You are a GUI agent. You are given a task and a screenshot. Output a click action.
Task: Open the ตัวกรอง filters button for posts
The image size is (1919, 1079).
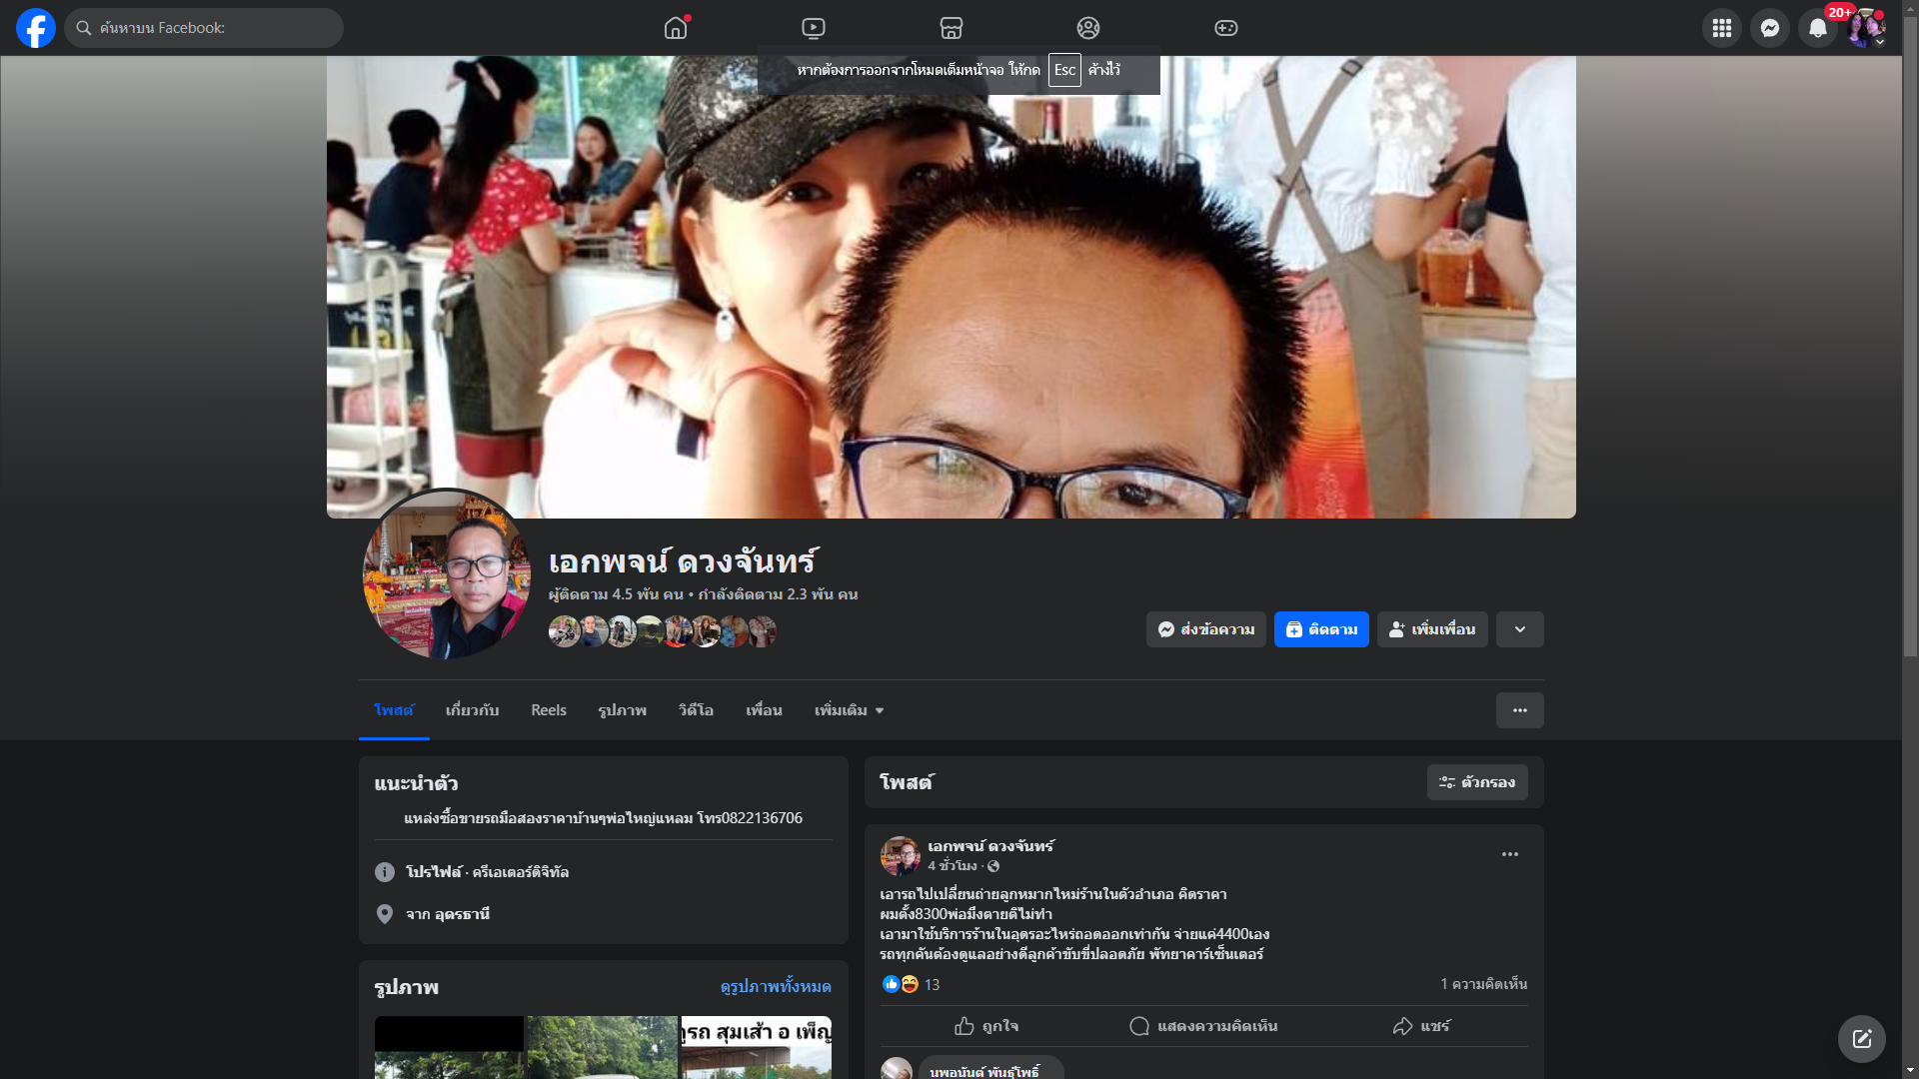click(1476, 782)
